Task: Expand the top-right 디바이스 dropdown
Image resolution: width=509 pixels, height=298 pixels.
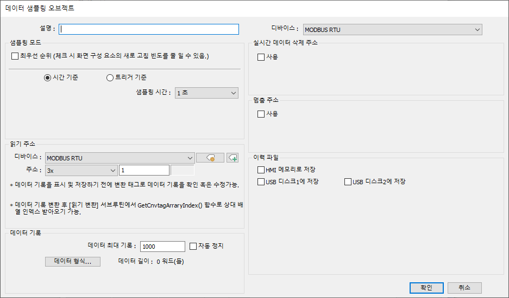Action: (392, 30)
